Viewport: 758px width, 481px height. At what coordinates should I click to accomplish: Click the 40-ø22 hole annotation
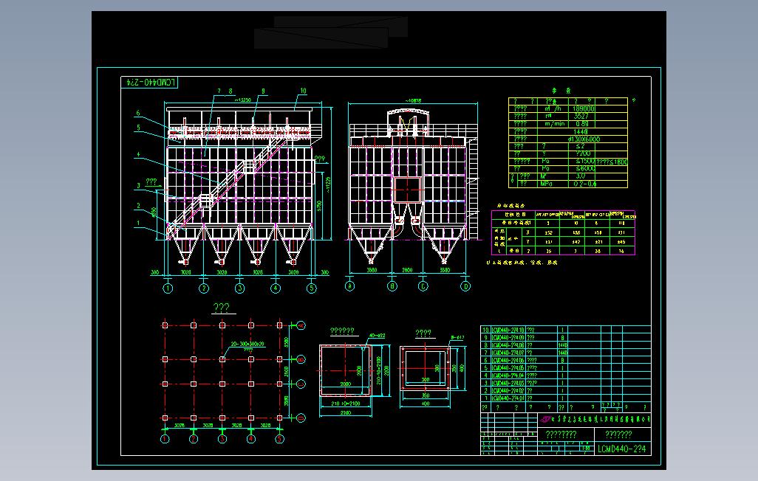[377, 336]
